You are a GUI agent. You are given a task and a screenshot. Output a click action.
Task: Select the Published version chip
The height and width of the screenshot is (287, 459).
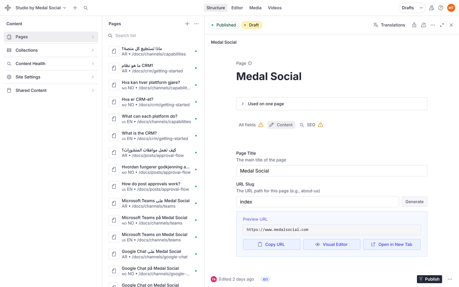tap(224, 25)
